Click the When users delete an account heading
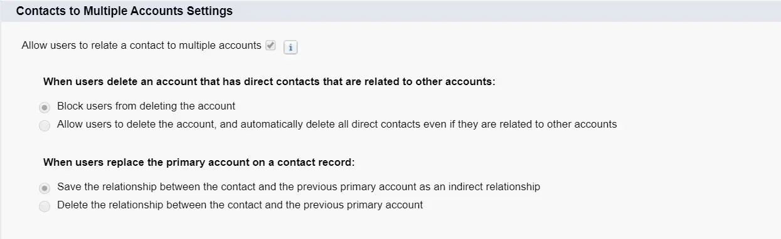Image resolution: width=781 pixels, height=239 pixels. coord(269,82)
